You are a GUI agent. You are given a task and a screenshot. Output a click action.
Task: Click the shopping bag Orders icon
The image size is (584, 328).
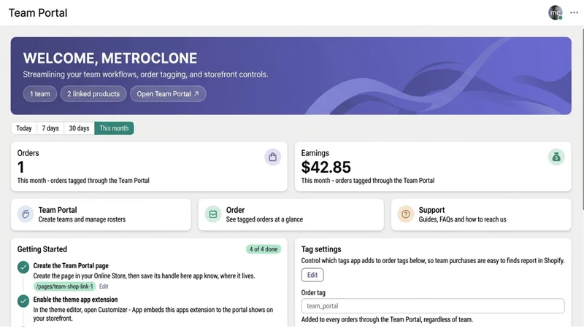click(272, 157)
